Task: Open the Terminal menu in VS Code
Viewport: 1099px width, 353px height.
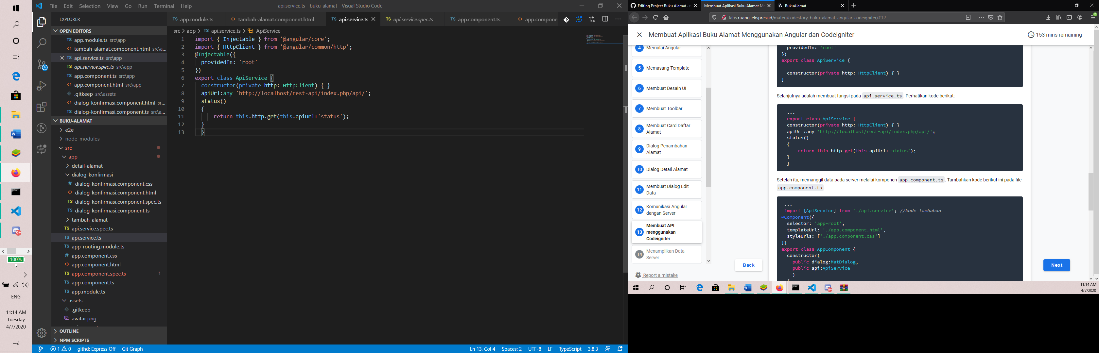Action: 164,6
